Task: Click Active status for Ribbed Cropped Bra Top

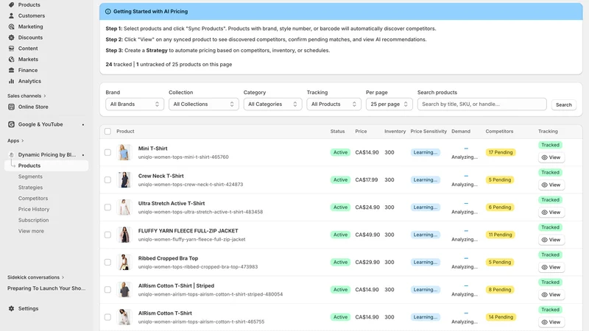Action: coord(340,262)
